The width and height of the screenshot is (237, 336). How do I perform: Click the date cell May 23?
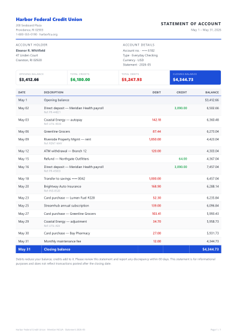(x=23, y=198)
